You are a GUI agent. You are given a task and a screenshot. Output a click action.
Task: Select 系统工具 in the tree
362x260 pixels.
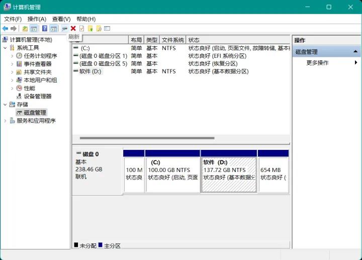28,48
